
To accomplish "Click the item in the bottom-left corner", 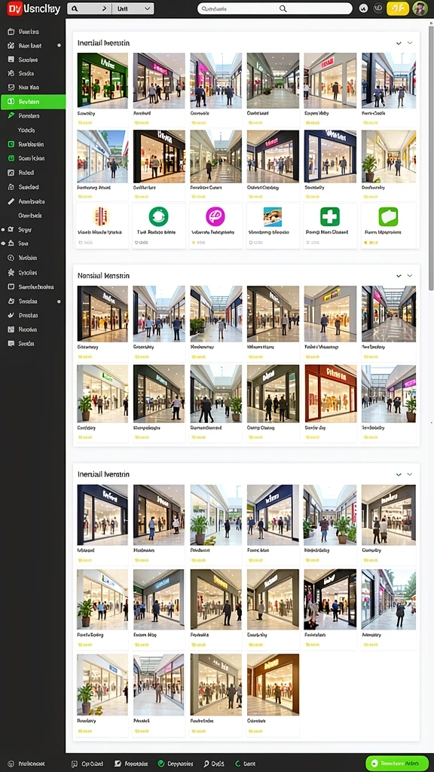I will (x=28, y=764).
